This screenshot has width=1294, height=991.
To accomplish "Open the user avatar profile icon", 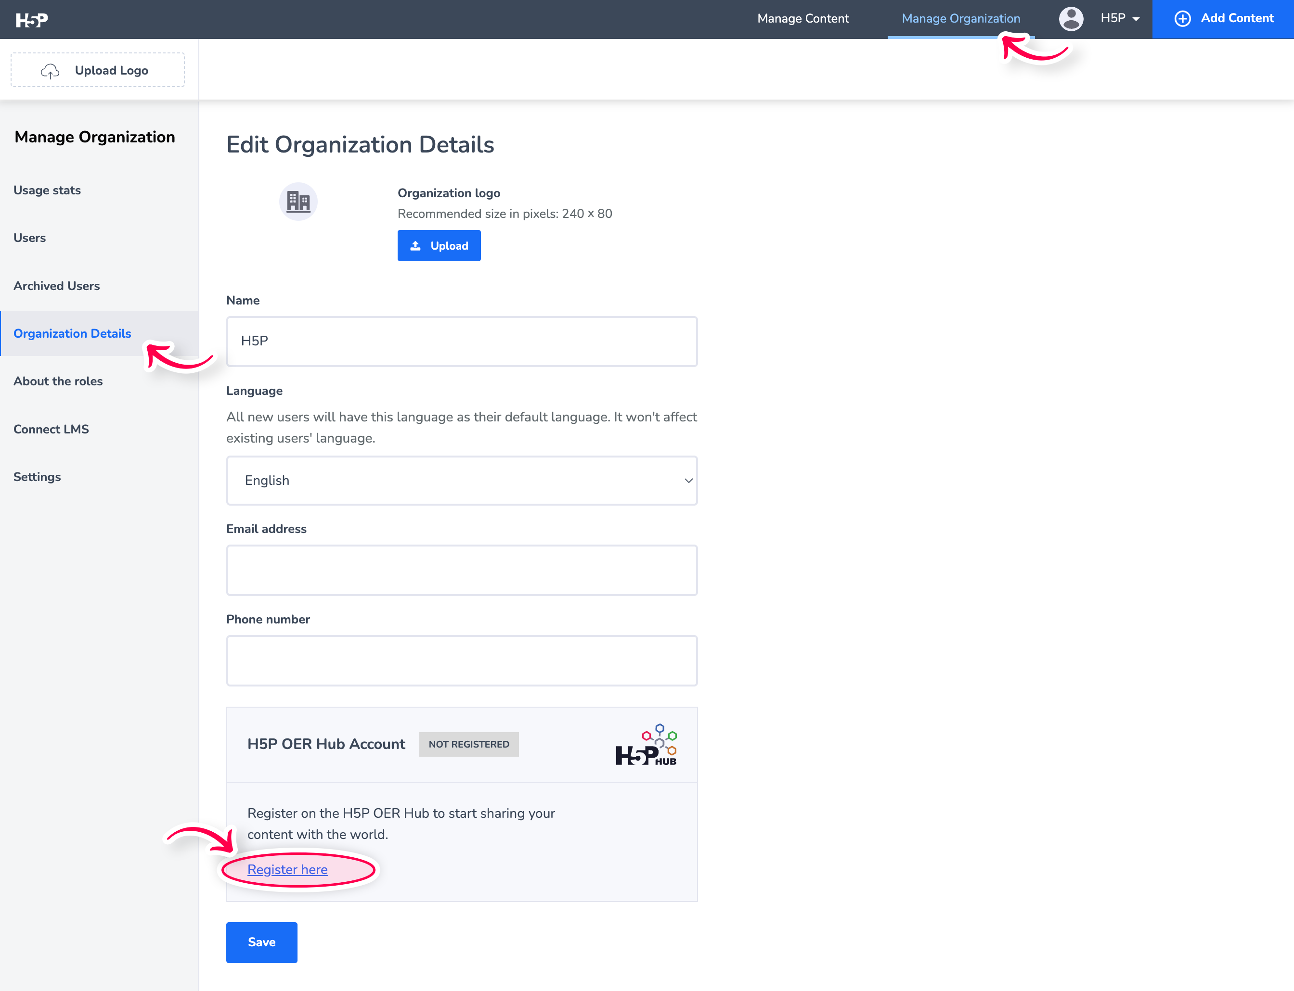I will click(x=1071, y=19).
